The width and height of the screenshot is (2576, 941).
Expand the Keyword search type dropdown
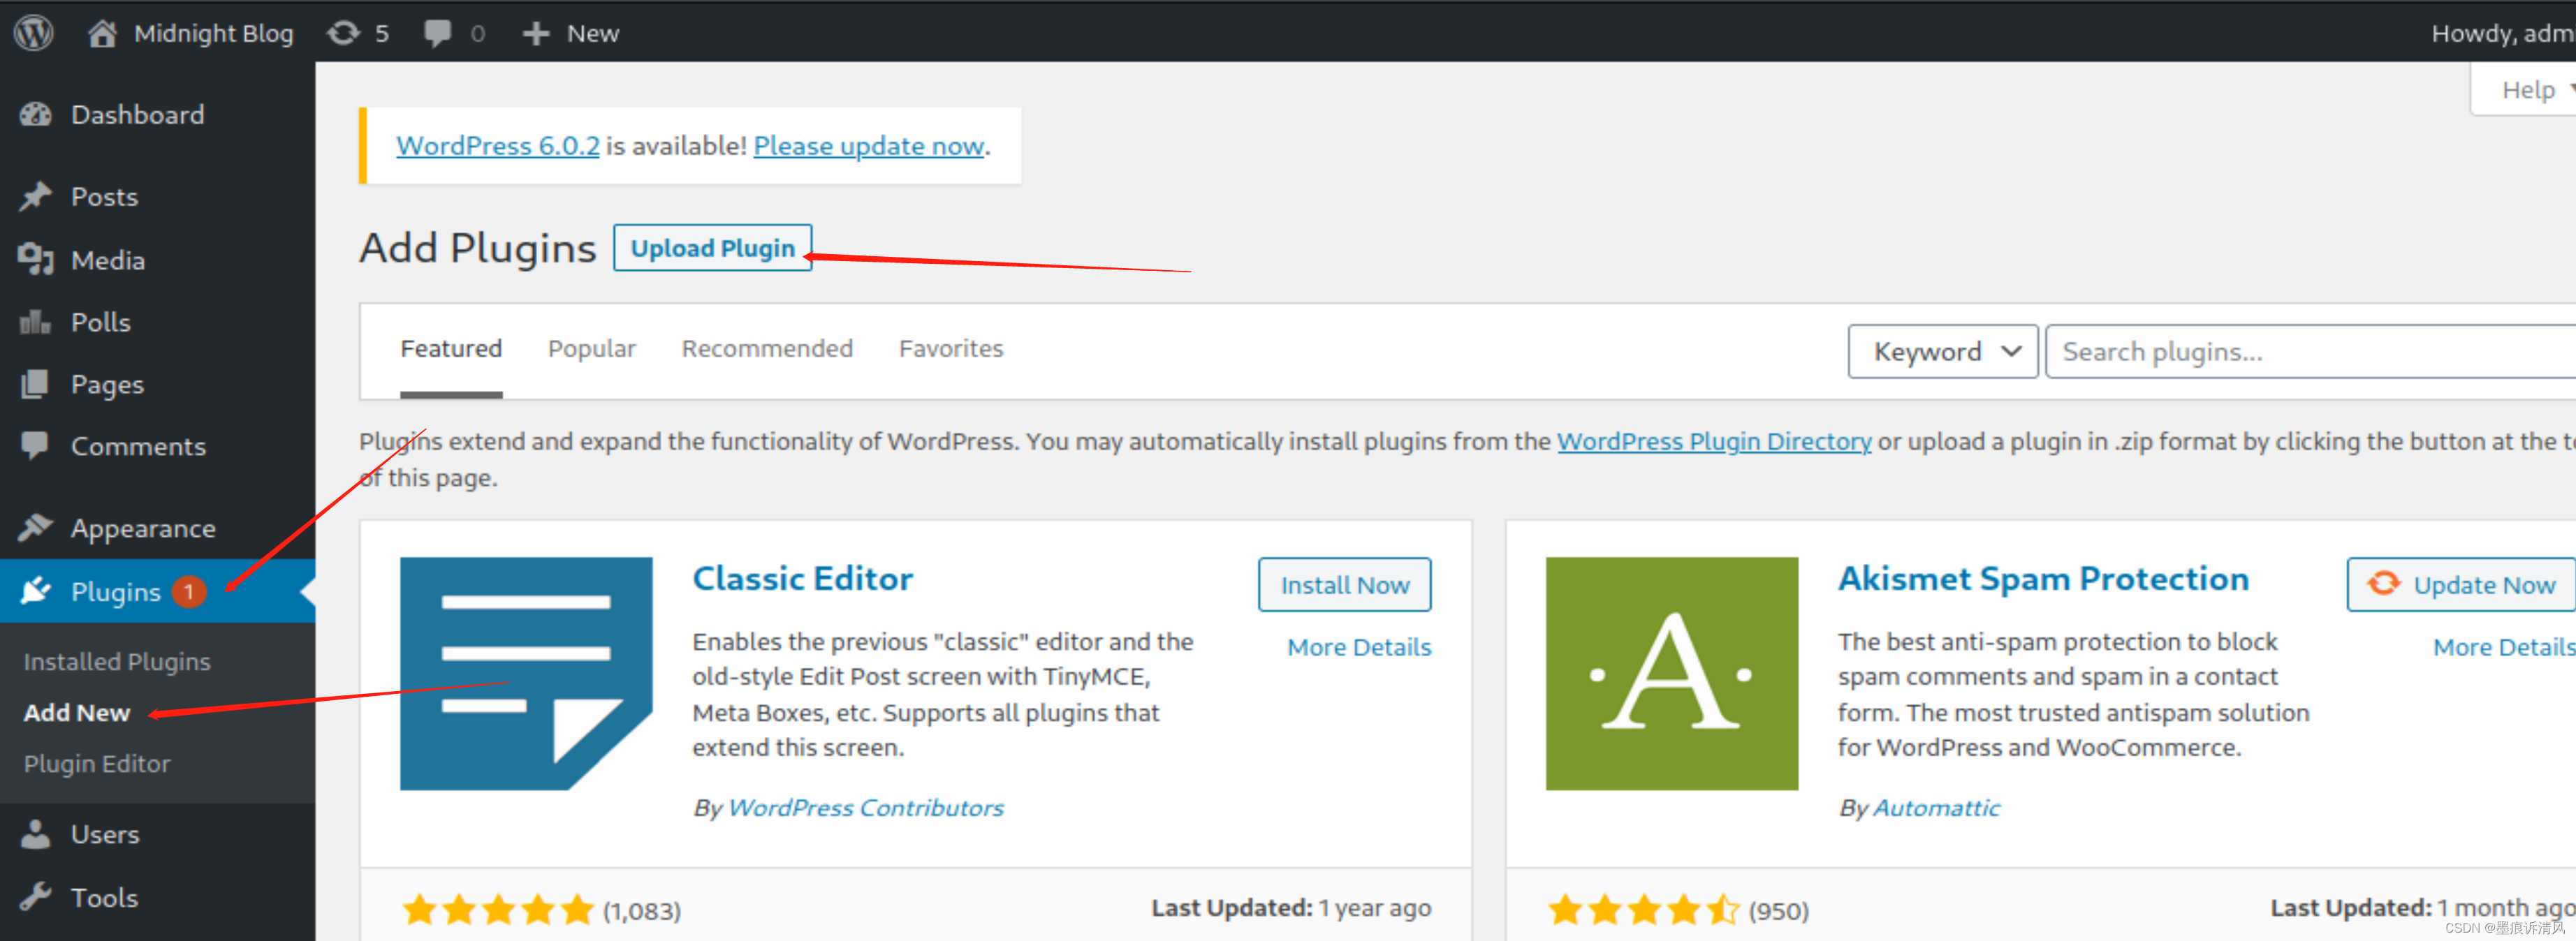click(1941, 352)
